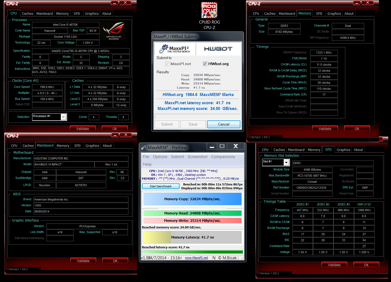Click the Core Speed 799.8 MHz value
391x282 pixels.
pos(47,87)
